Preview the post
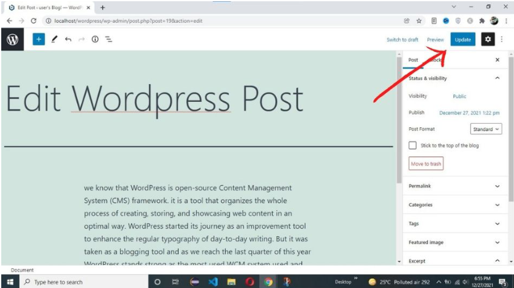514x288 pixels. click(435, 40)
